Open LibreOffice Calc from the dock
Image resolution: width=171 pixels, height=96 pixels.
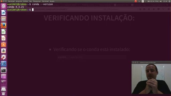click(3, 32)
